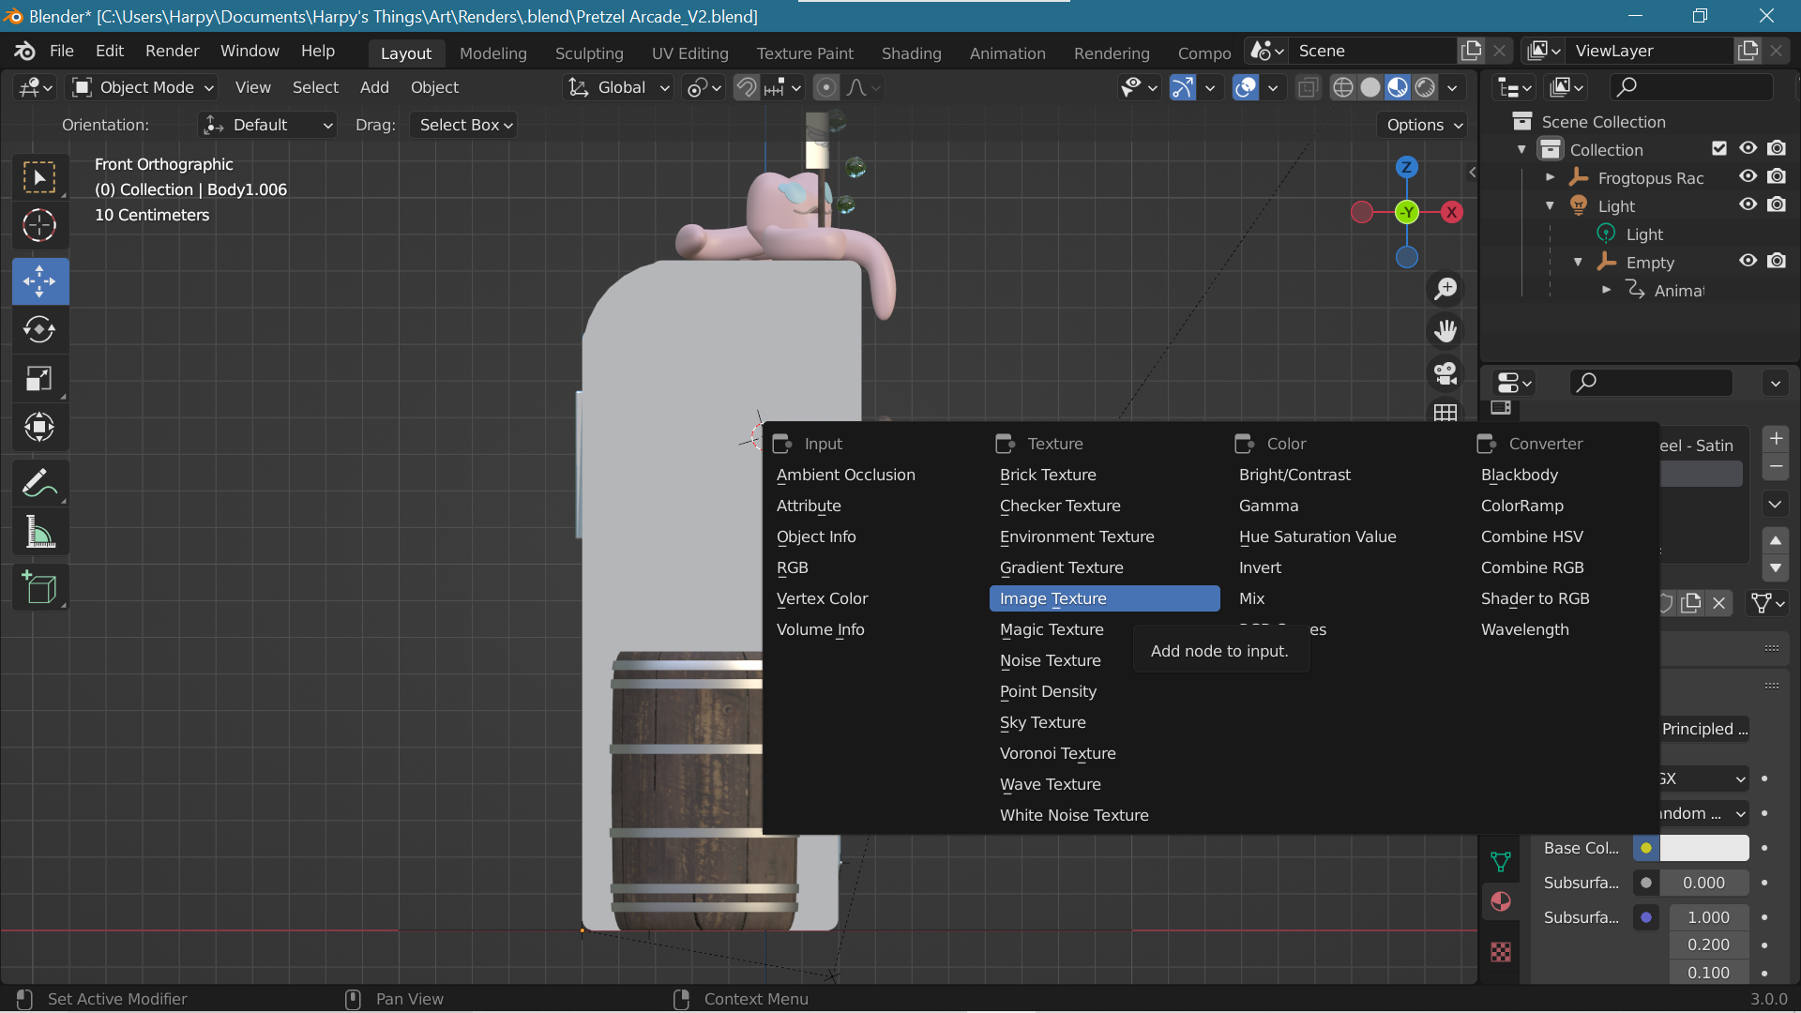This screenshot has width=1801, height=1013.
Task: Open the Object Mode dropdown
Action: 143,87
